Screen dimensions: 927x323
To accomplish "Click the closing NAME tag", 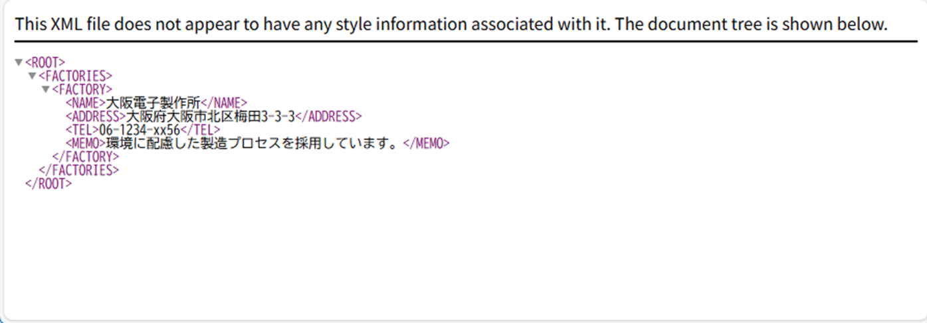I will click(x=224, y=103).
